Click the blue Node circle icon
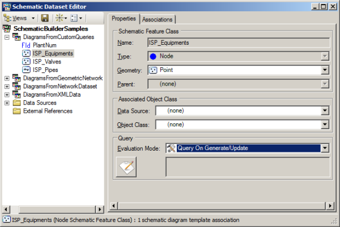Image resolution: width=340 pixels, height=227 pixels. pos(153,57)
